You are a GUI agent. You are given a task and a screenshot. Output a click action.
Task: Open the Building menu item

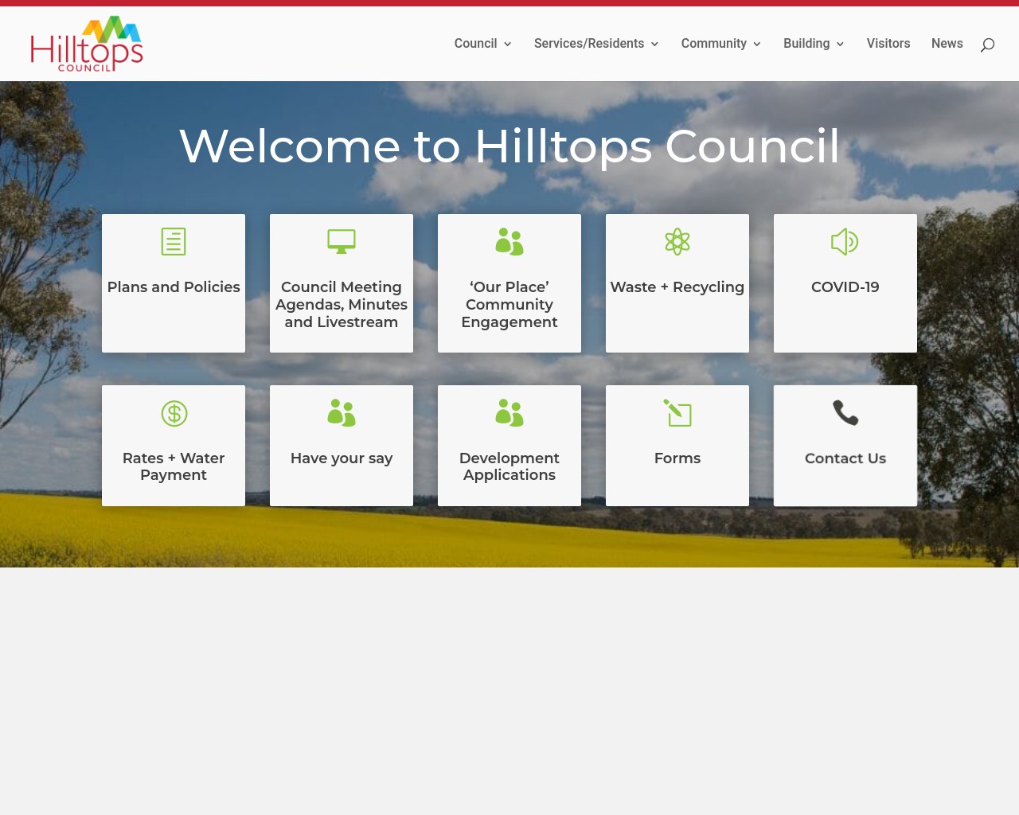click(806, 44)
